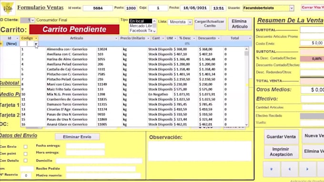Click the Observación text area
324x182 pixels.
[x=200, y=151]
